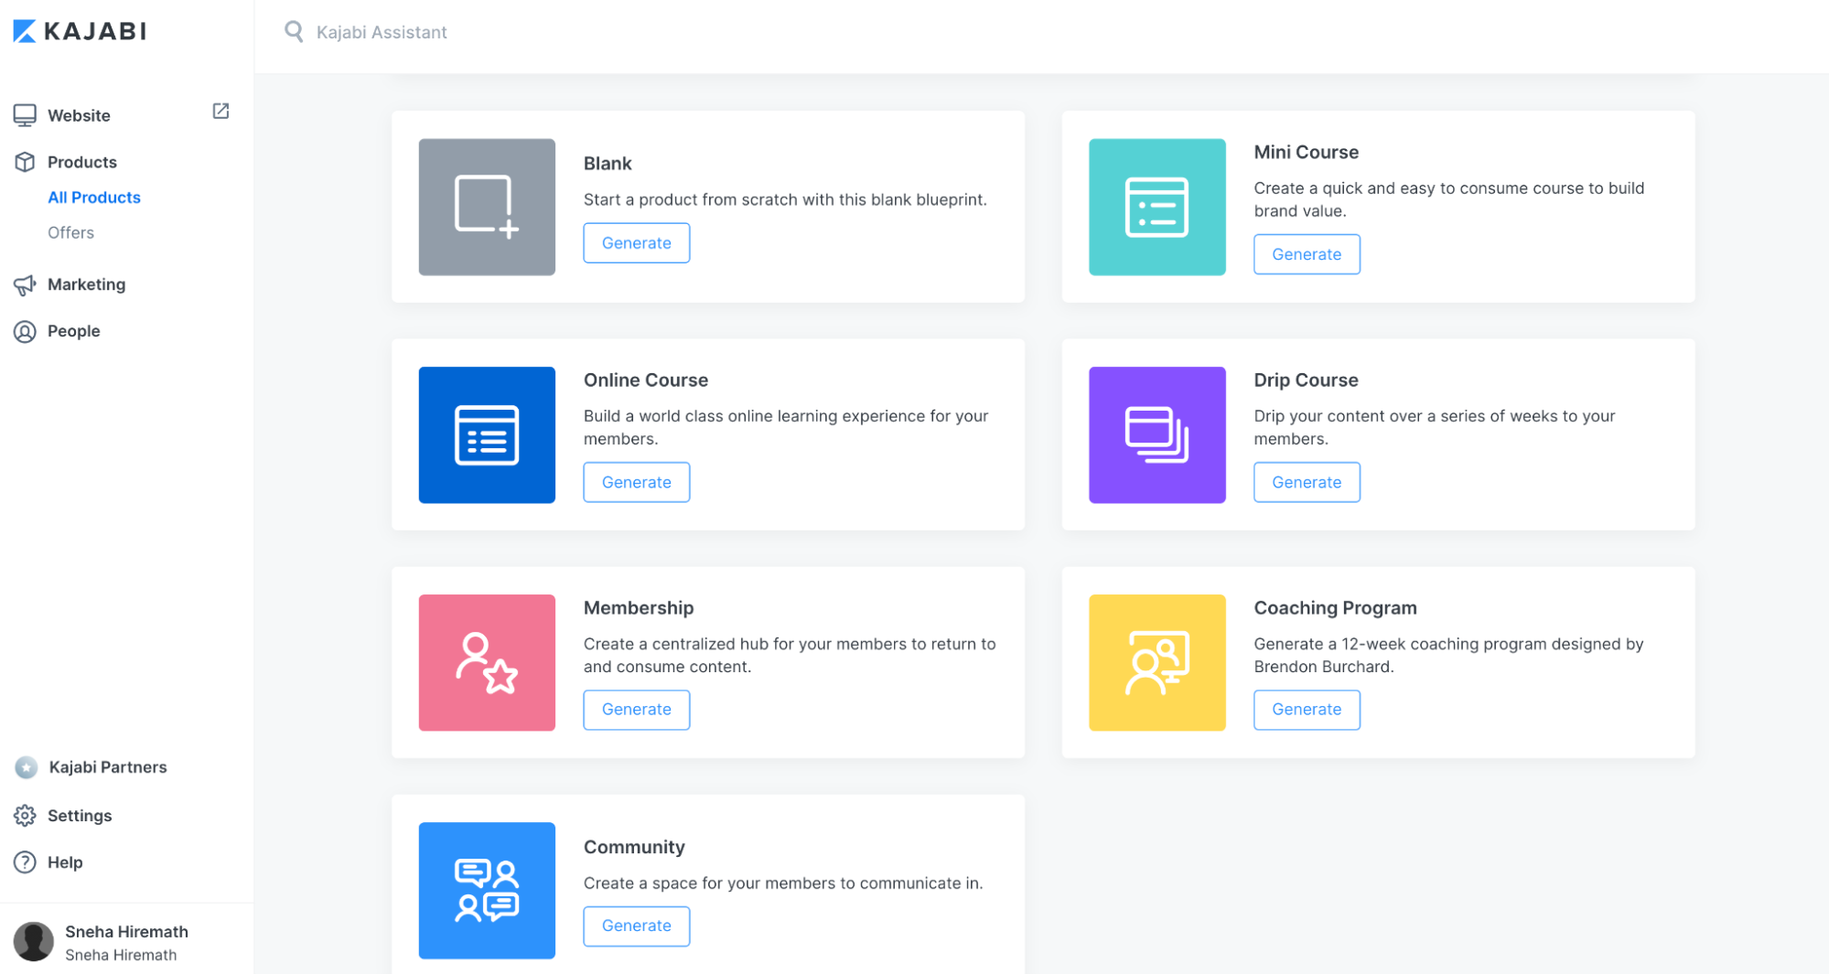Select All Products in sidebar
Viewport: 1829px width, 974px height.
(x=94, y=198)
